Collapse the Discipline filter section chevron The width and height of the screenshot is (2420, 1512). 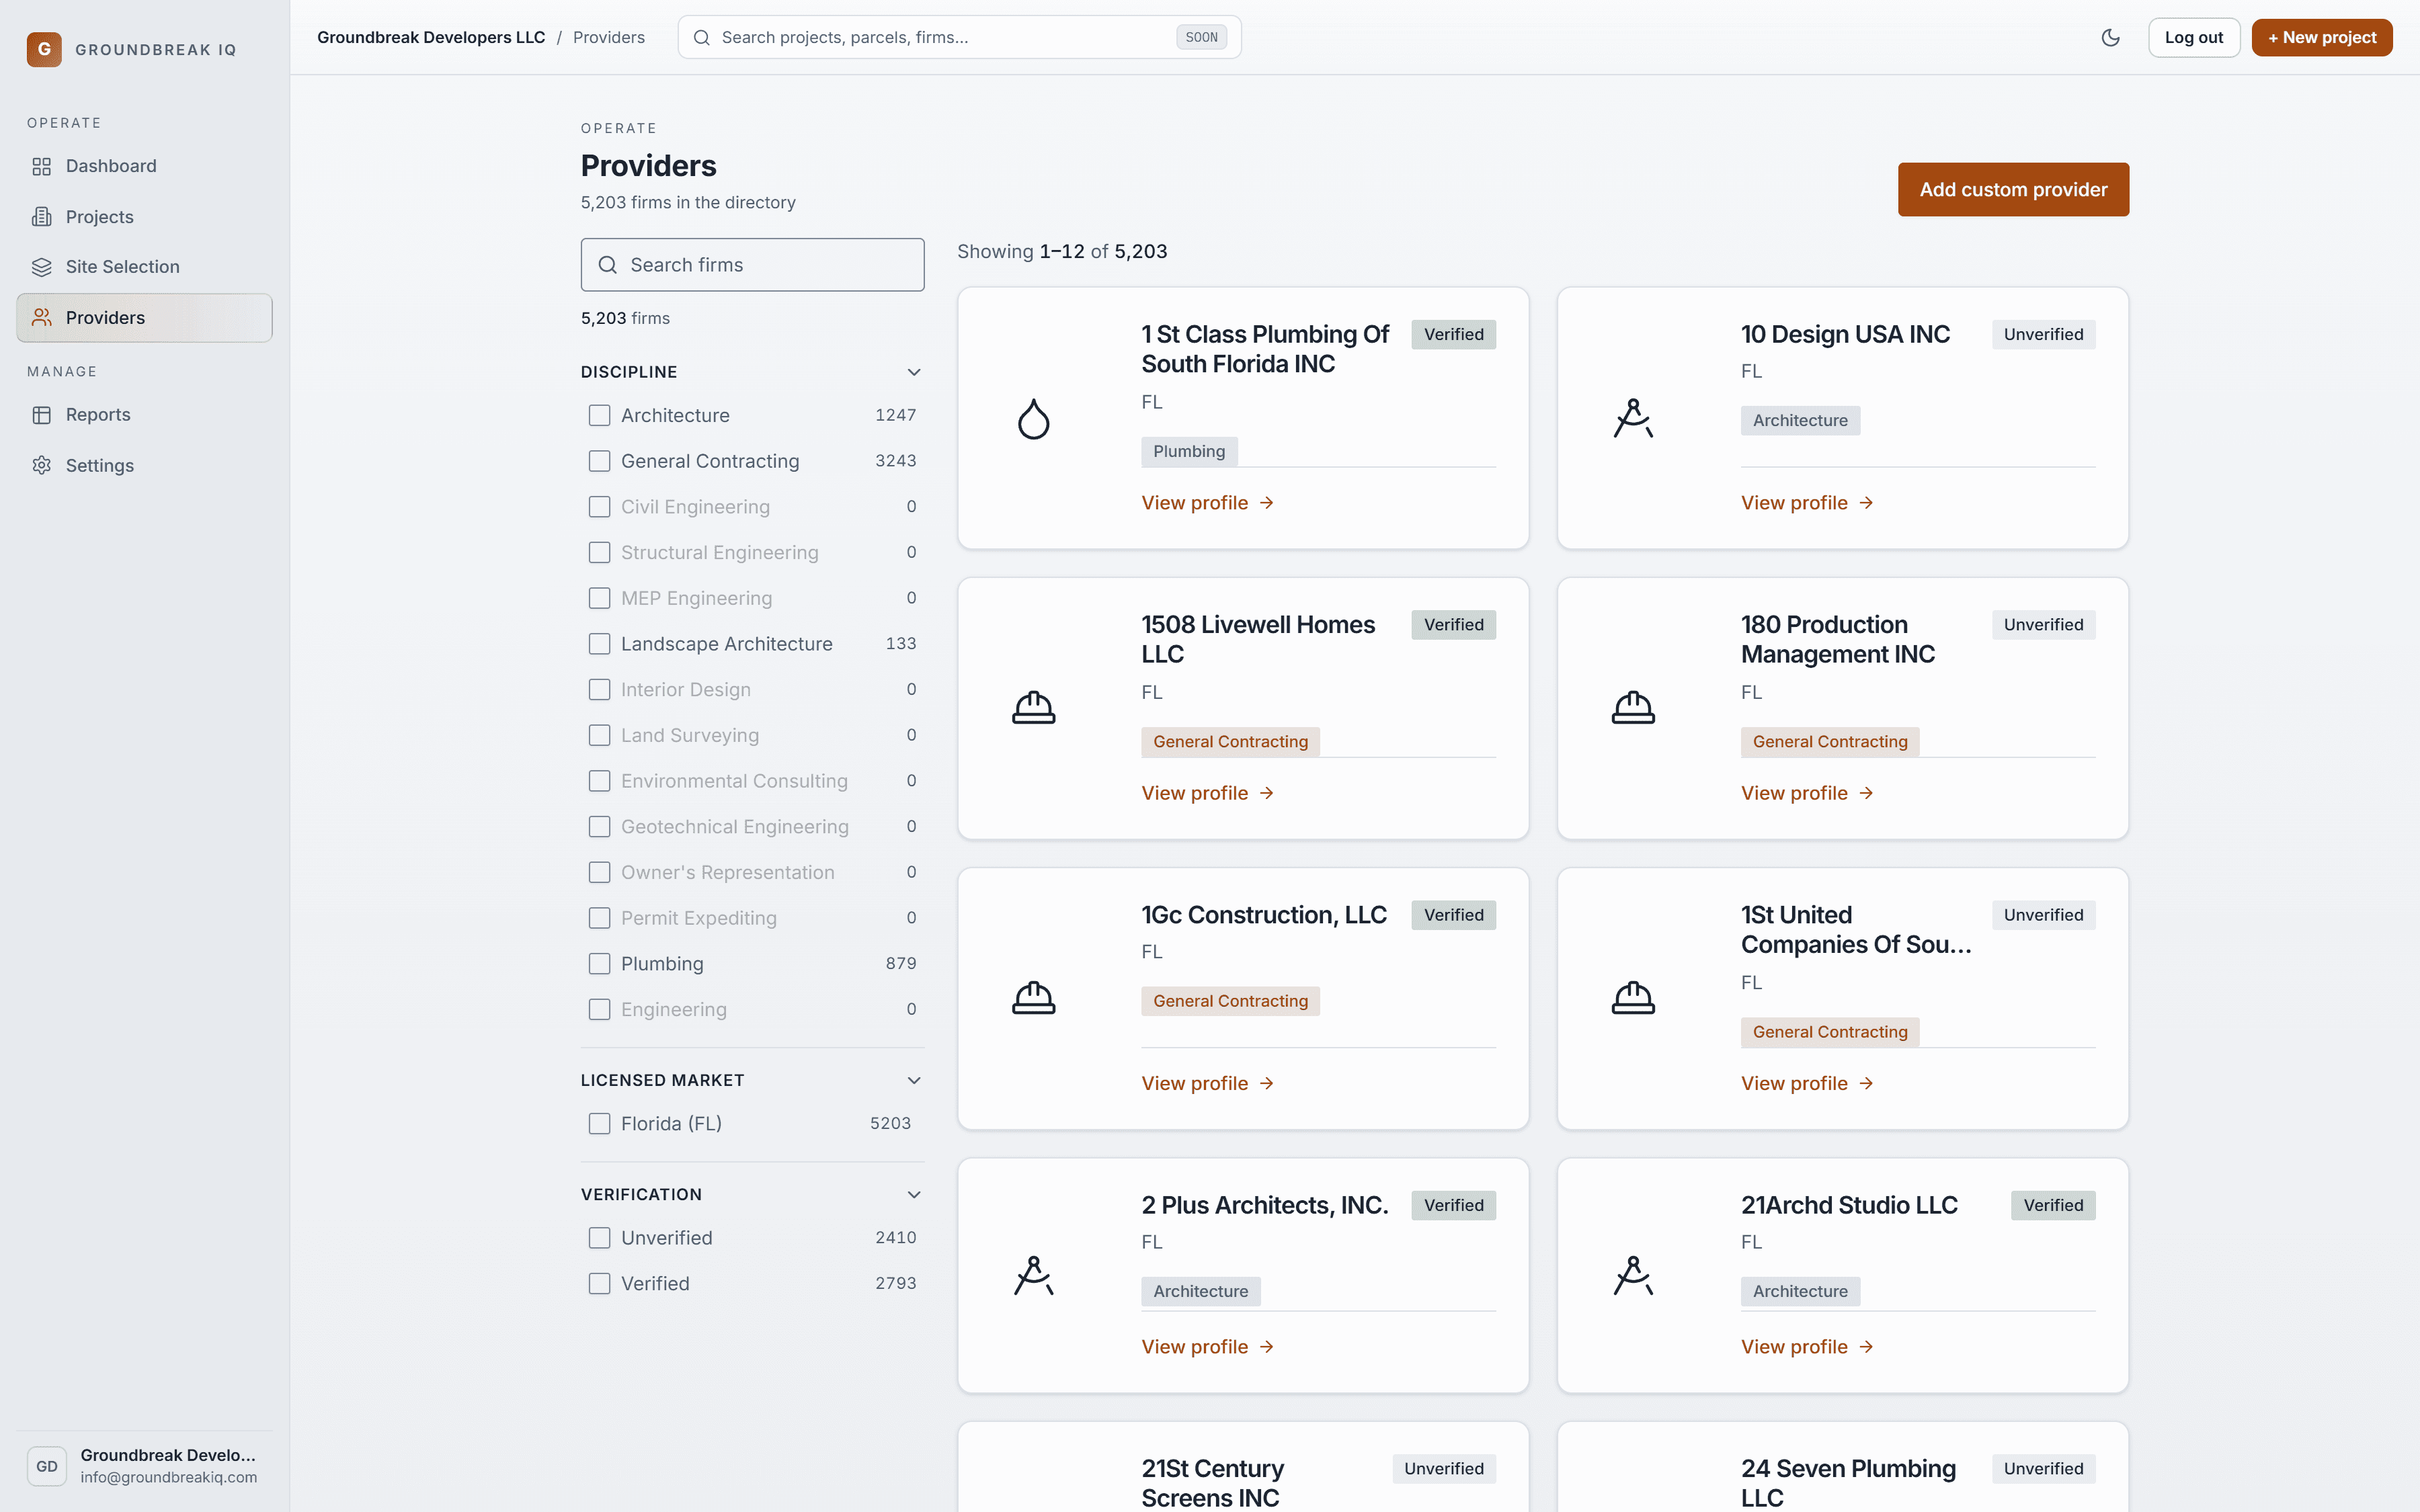[913, 372]
